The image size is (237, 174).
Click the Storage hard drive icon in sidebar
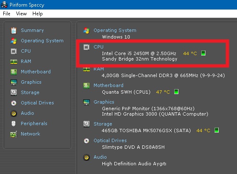14,92
